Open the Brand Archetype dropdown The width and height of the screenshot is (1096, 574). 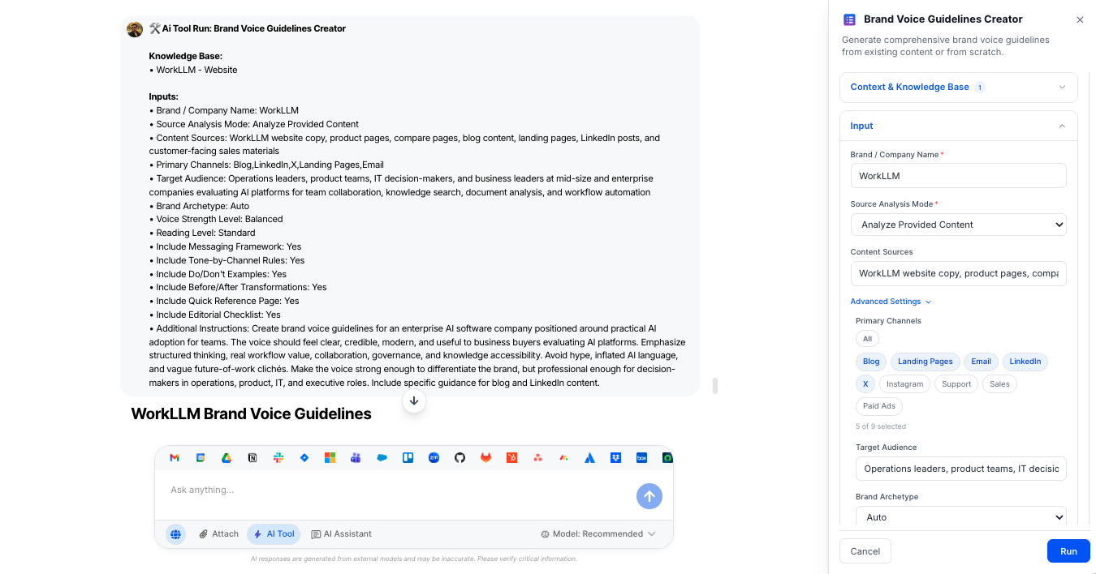pos(960,516)
